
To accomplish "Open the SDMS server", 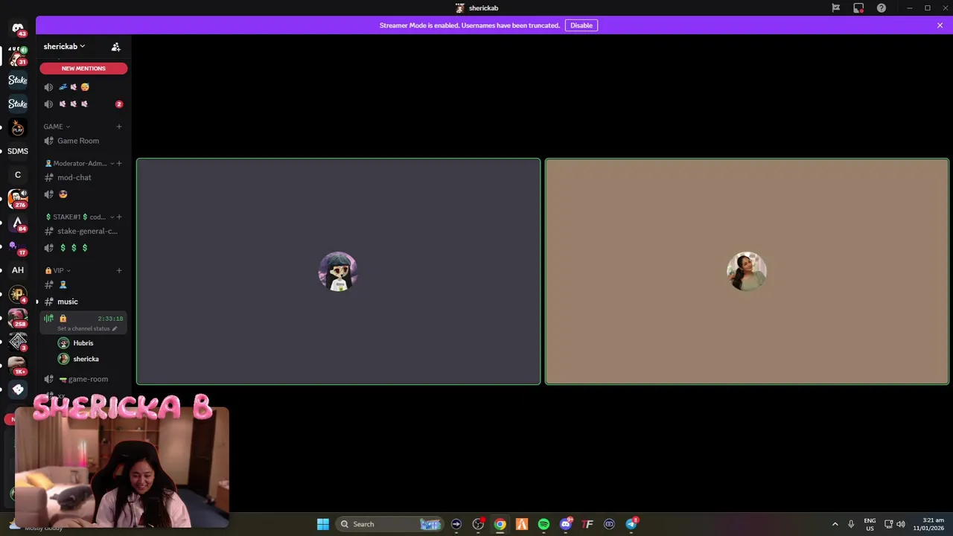I will (x=18, y=151).
